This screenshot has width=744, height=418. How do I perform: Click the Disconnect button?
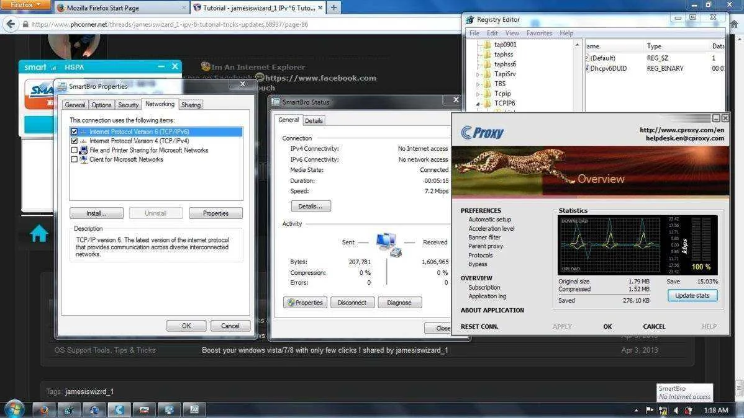[352, 303]
